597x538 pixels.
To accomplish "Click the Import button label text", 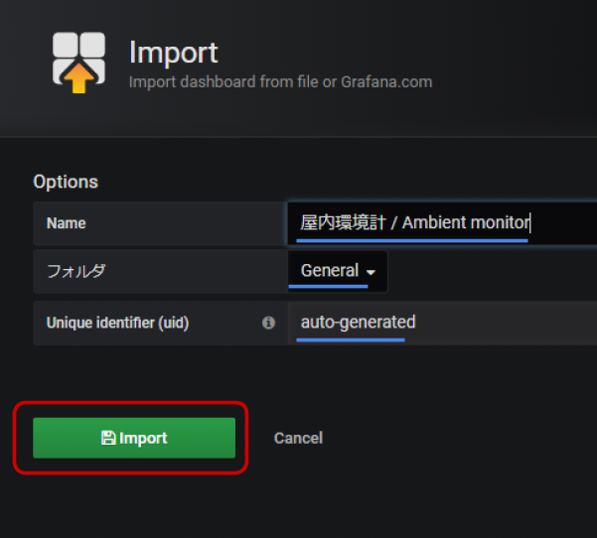I will (143, 439).
